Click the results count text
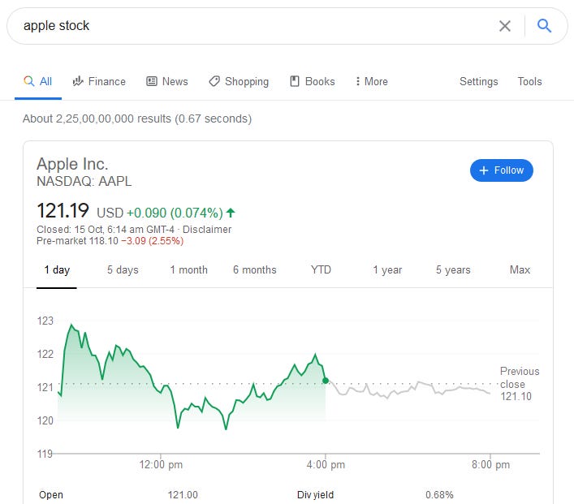This screenshot has height=504, width=574. (x=137, y=119)
